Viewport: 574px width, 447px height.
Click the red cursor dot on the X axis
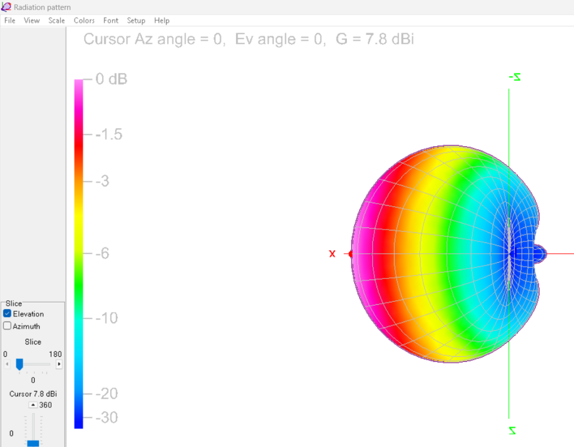tap(351, 254)
